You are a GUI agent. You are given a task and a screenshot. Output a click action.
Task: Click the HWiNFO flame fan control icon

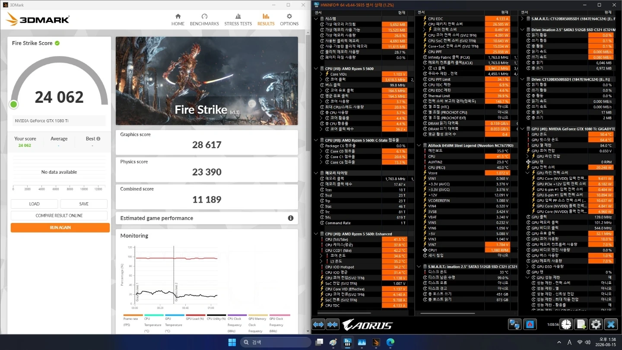(x=530, y=325)
